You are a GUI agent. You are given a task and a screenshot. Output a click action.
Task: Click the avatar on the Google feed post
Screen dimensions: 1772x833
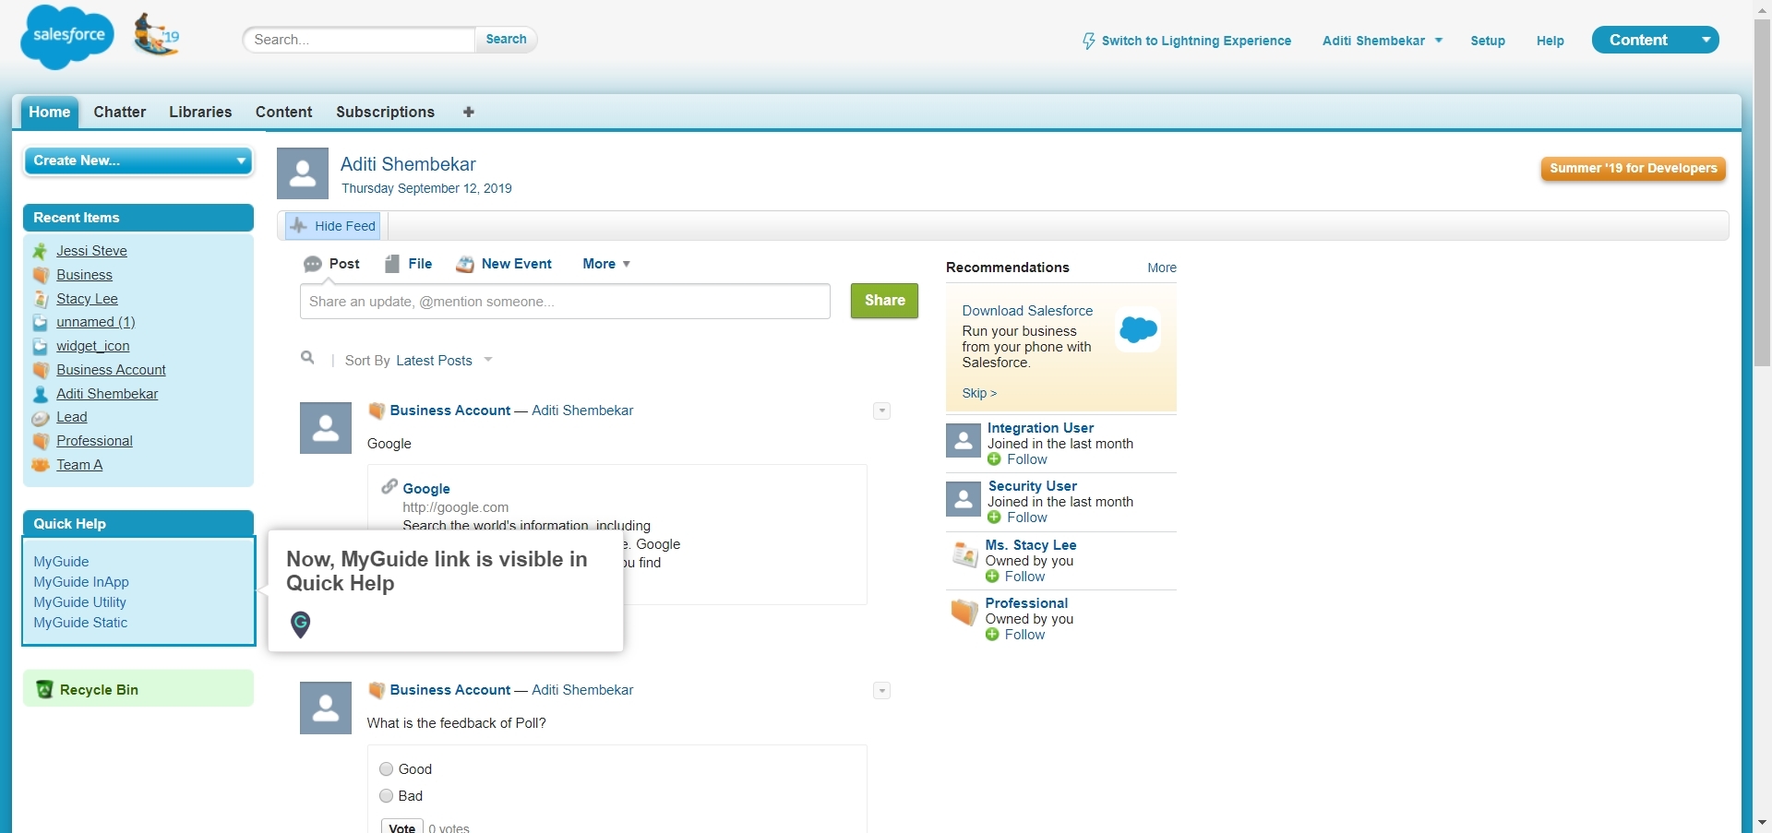326,428
